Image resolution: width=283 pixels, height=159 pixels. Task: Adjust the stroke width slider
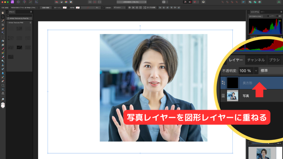click(88, 7)
